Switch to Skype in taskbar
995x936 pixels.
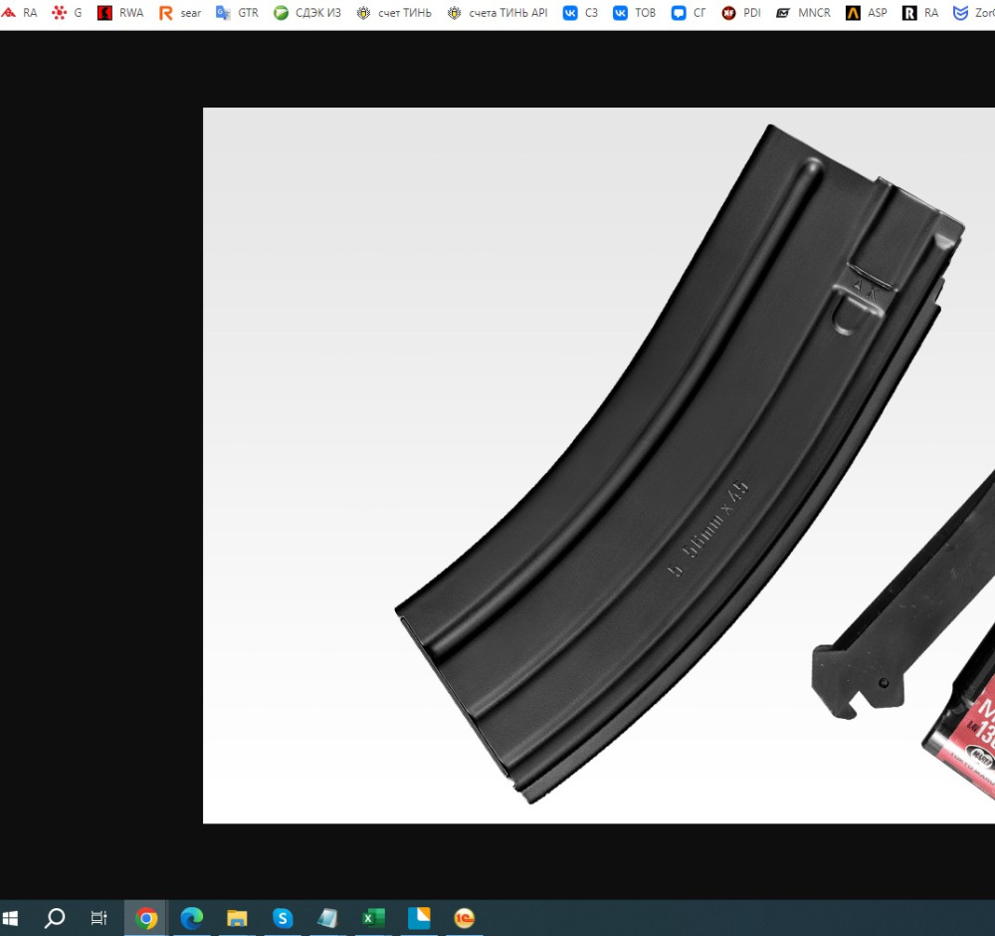click(283, 918)
